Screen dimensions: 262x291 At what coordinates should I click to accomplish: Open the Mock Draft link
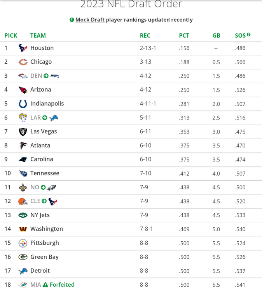(x=90, y=20)
